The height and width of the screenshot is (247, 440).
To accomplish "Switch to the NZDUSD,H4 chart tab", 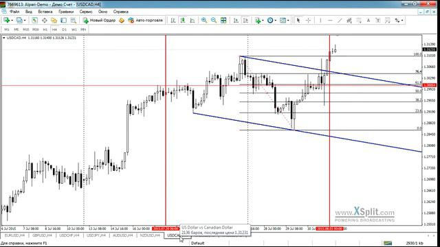I will [150, 235].
